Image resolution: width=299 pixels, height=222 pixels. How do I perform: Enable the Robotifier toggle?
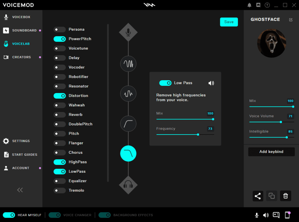tap(60, 77)
